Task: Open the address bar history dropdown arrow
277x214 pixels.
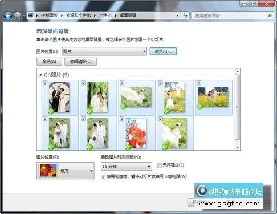Action: click(177, 15)
